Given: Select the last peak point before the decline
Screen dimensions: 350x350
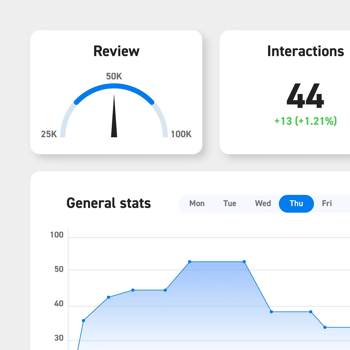Looking at the screenshot, I should pos(244,262).
